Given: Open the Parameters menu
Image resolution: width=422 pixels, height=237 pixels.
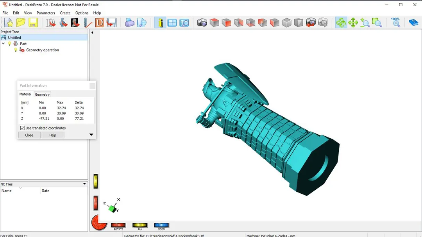Looking at the screenshot, I should pos(46,12).
